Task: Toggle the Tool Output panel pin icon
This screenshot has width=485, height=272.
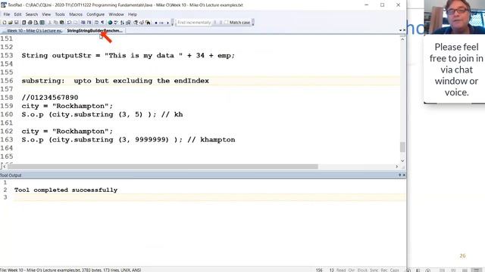Action: [x=399, y=175]
